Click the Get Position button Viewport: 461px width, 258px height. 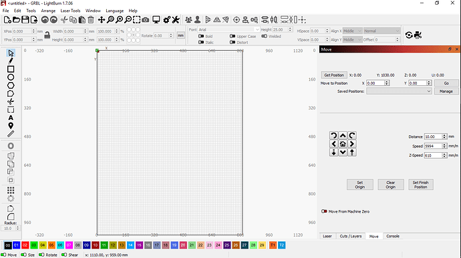coord(334,75)
